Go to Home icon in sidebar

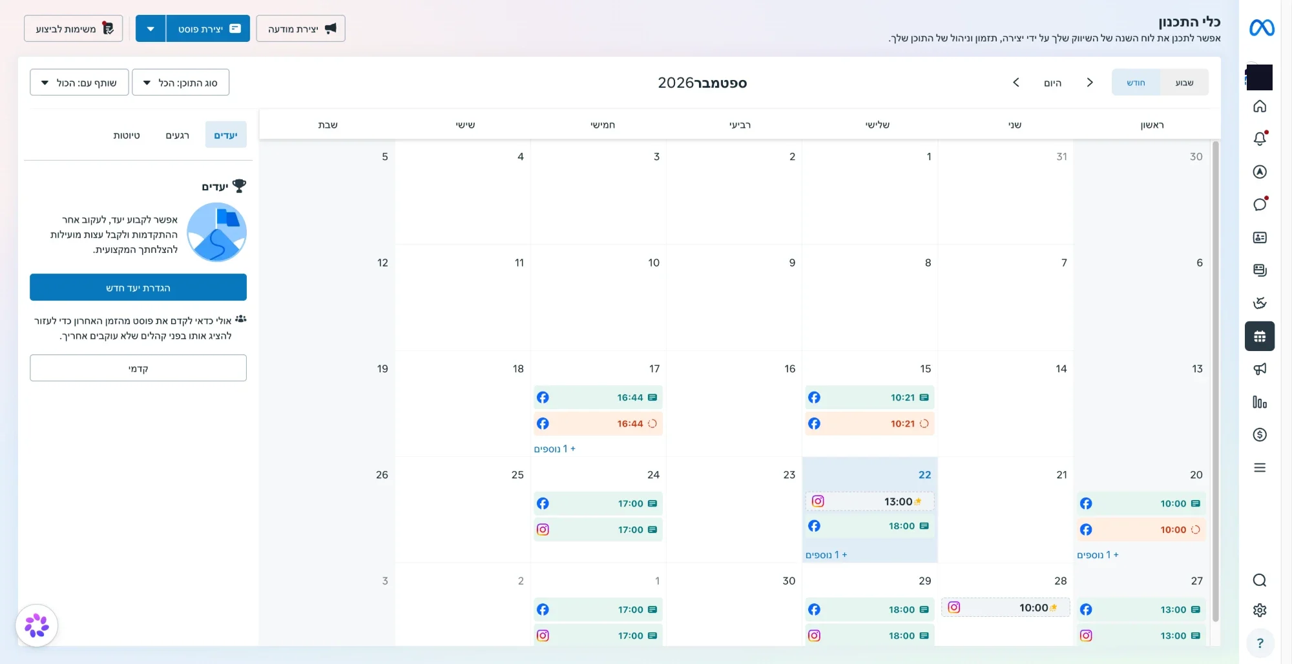[1260, 106]
